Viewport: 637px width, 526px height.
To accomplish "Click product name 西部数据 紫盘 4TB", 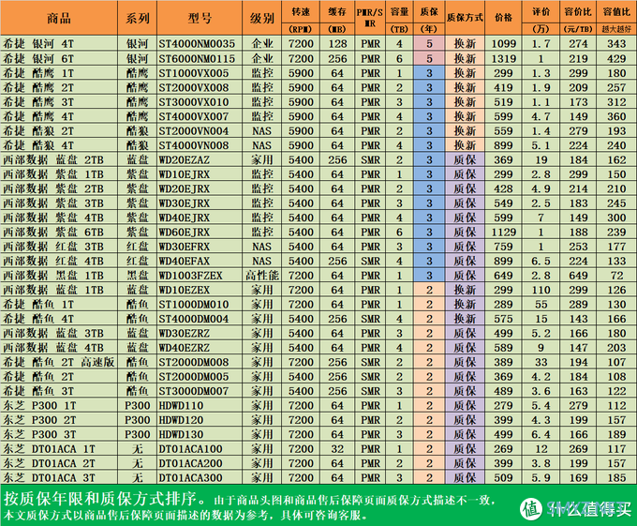I will (x=53, y=218).
